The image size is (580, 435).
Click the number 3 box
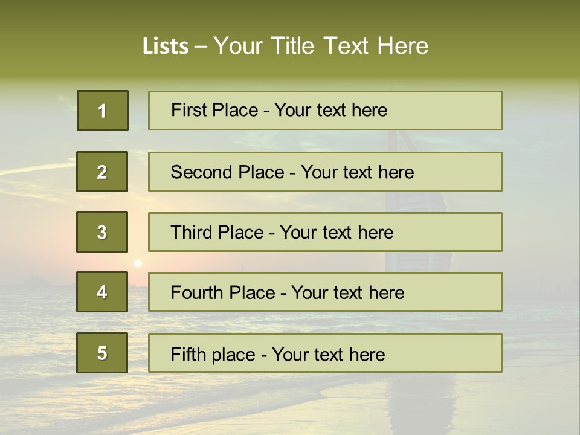(102, 232)
